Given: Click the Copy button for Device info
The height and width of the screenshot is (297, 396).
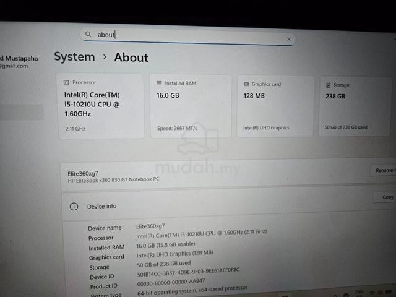Looking at the screenshot, I should coord(385,197).
